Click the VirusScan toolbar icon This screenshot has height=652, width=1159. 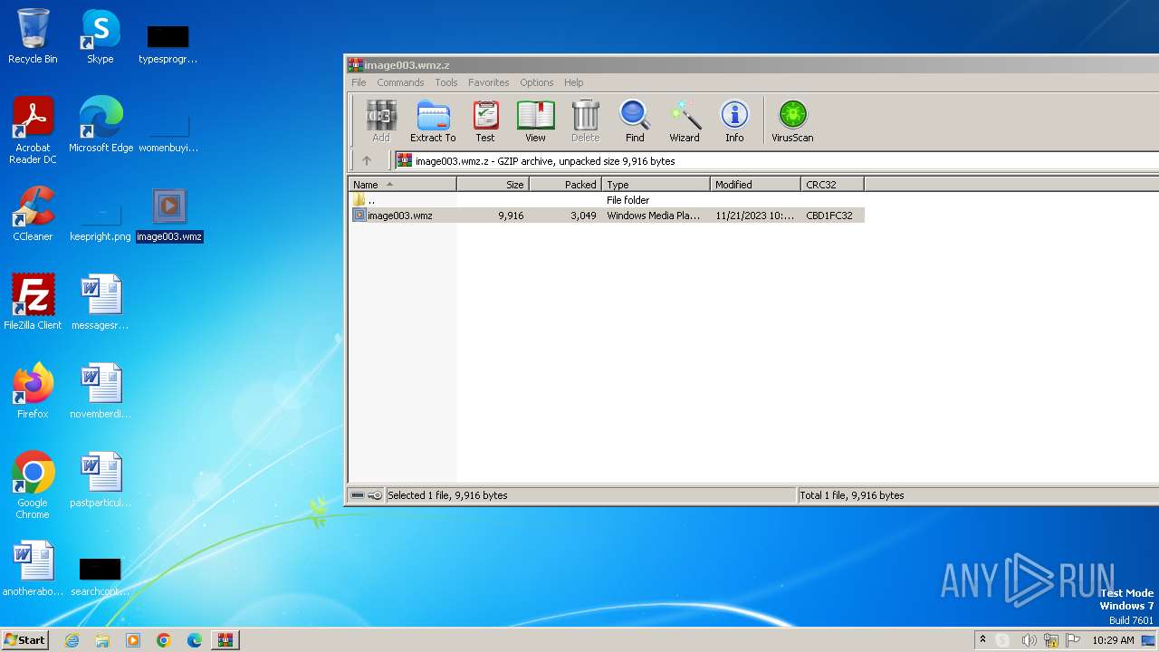(792, 121)
